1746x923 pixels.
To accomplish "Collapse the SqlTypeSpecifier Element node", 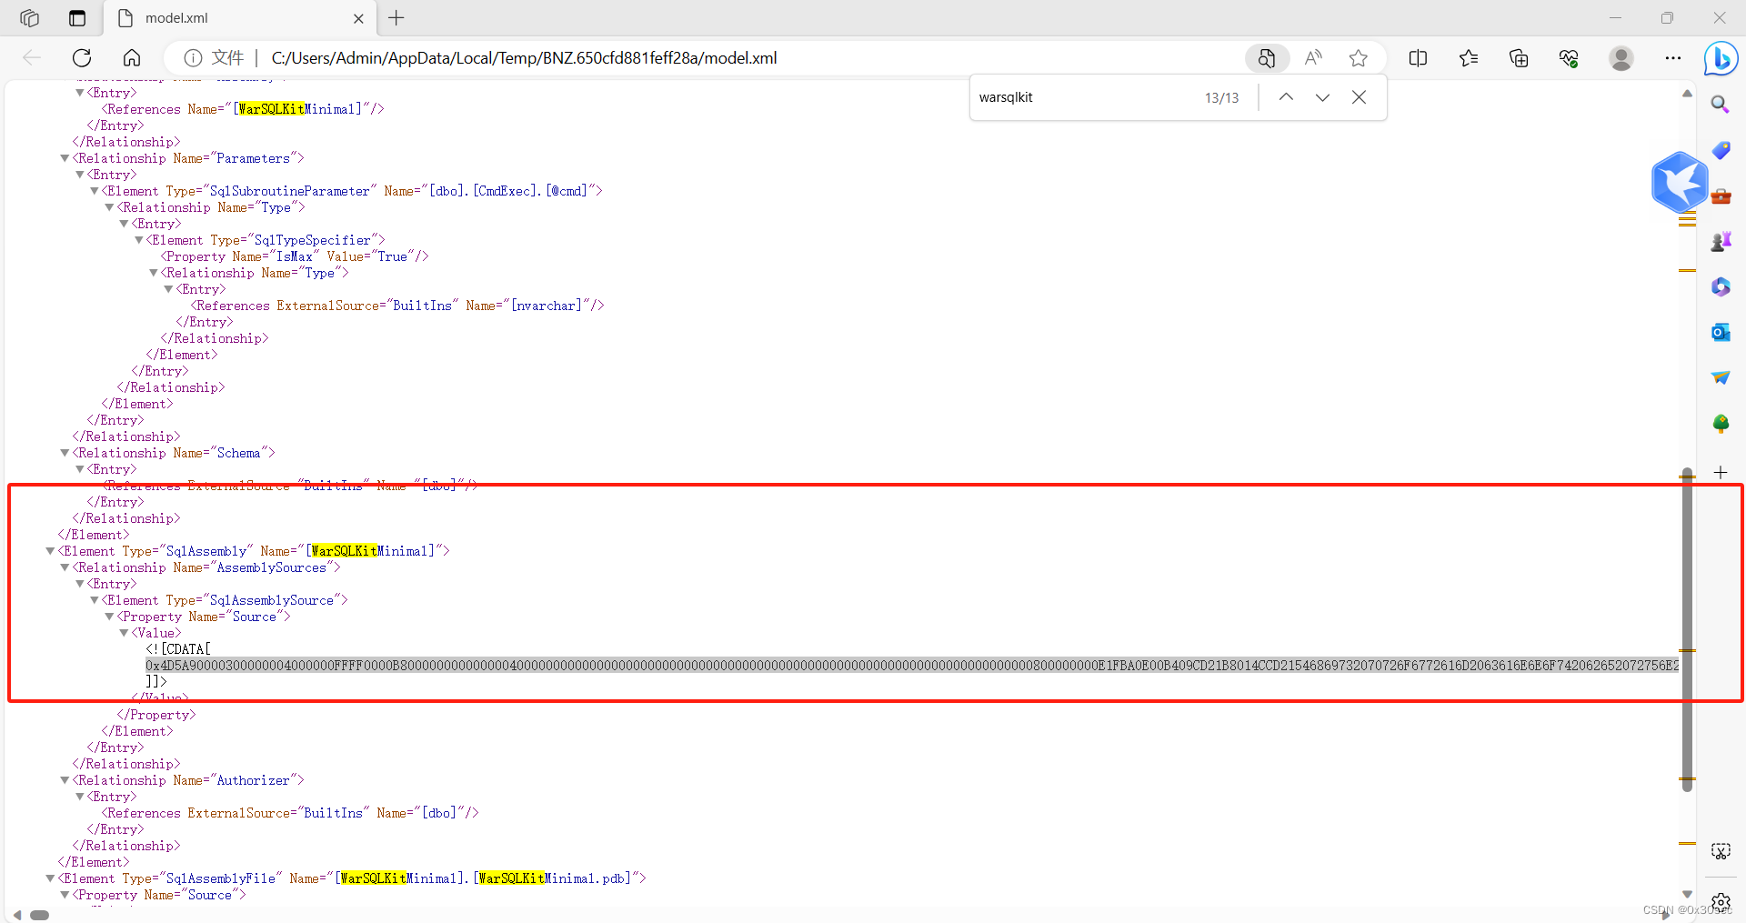I will [139, 240].
